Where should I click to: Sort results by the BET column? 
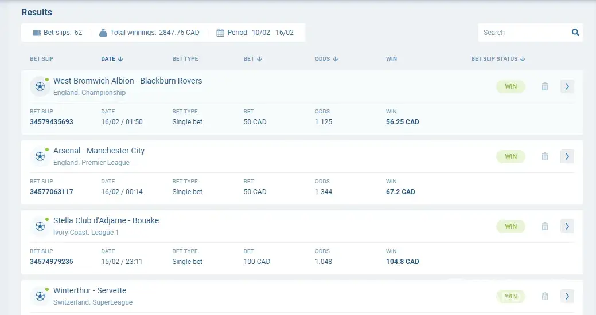[252, 59]
